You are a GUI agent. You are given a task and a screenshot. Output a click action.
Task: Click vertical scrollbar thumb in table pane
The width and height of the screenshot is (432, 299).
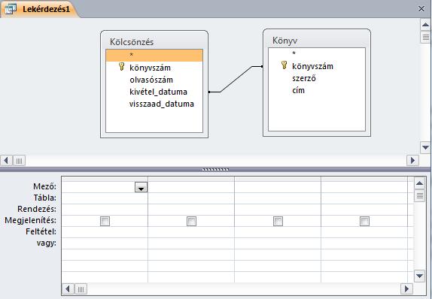[425, 37]
